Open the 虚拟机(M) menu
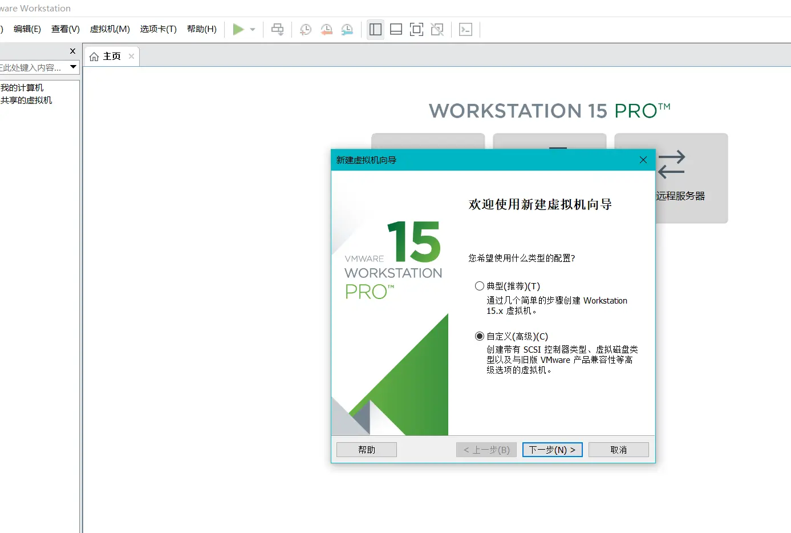Screen dimensions: 791x533 pyautogui.click(x=110, y=29)
